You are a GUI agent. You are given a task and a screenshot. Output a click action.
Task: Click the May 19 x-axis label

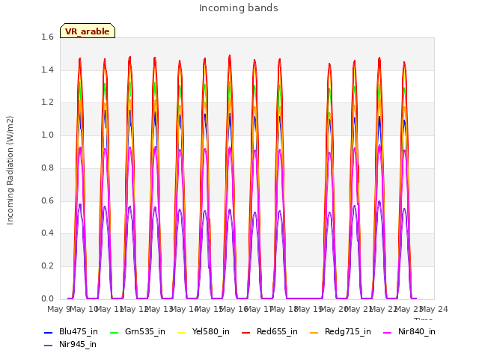(309, 310)
